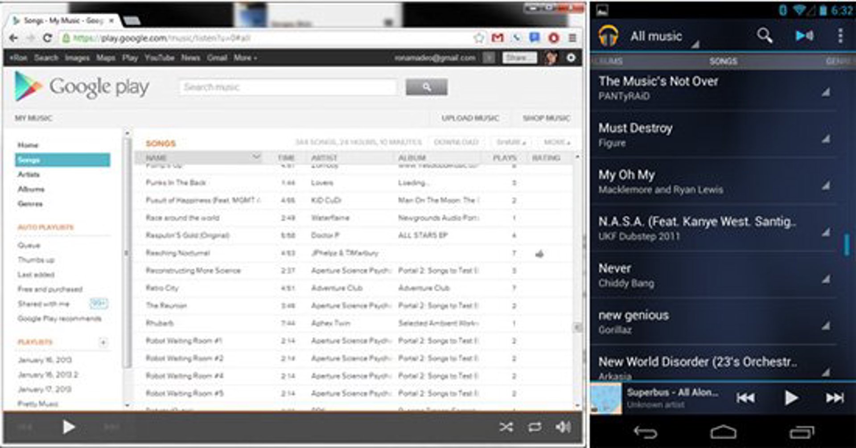Click the UPLOAD MUSIC button
Viewport: 856px width, 448px height.
[x=470, y=118]
